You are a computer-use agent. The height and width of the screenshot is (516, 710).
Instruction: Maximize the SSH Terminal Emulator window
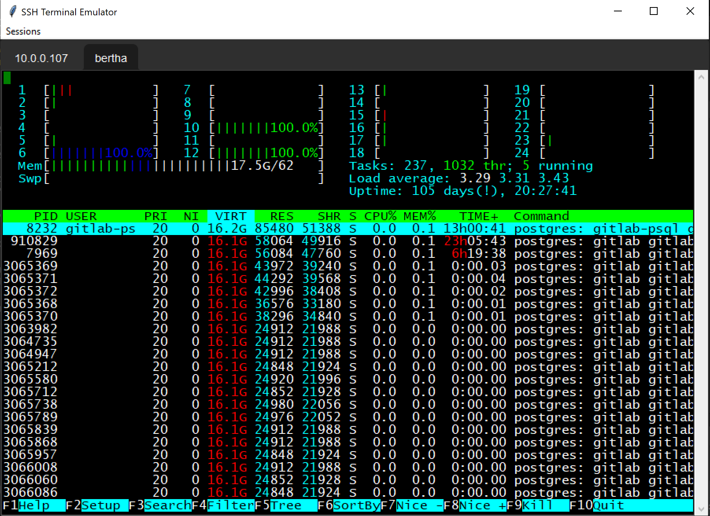tap(654, 11)
